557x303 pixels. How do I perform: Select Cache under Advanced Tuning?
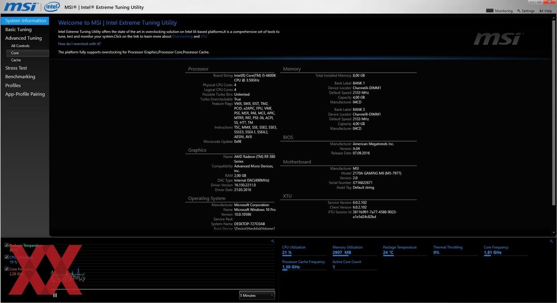pos(16,60)
